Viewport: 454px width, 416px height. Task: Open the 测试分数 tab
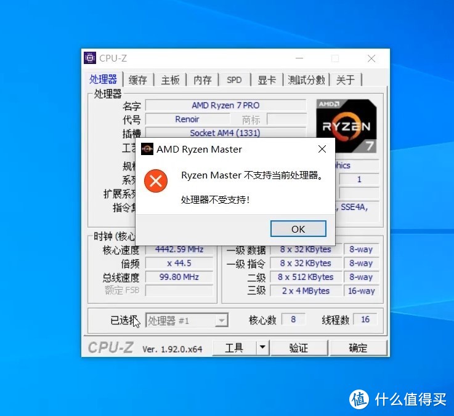coord(306,80)
